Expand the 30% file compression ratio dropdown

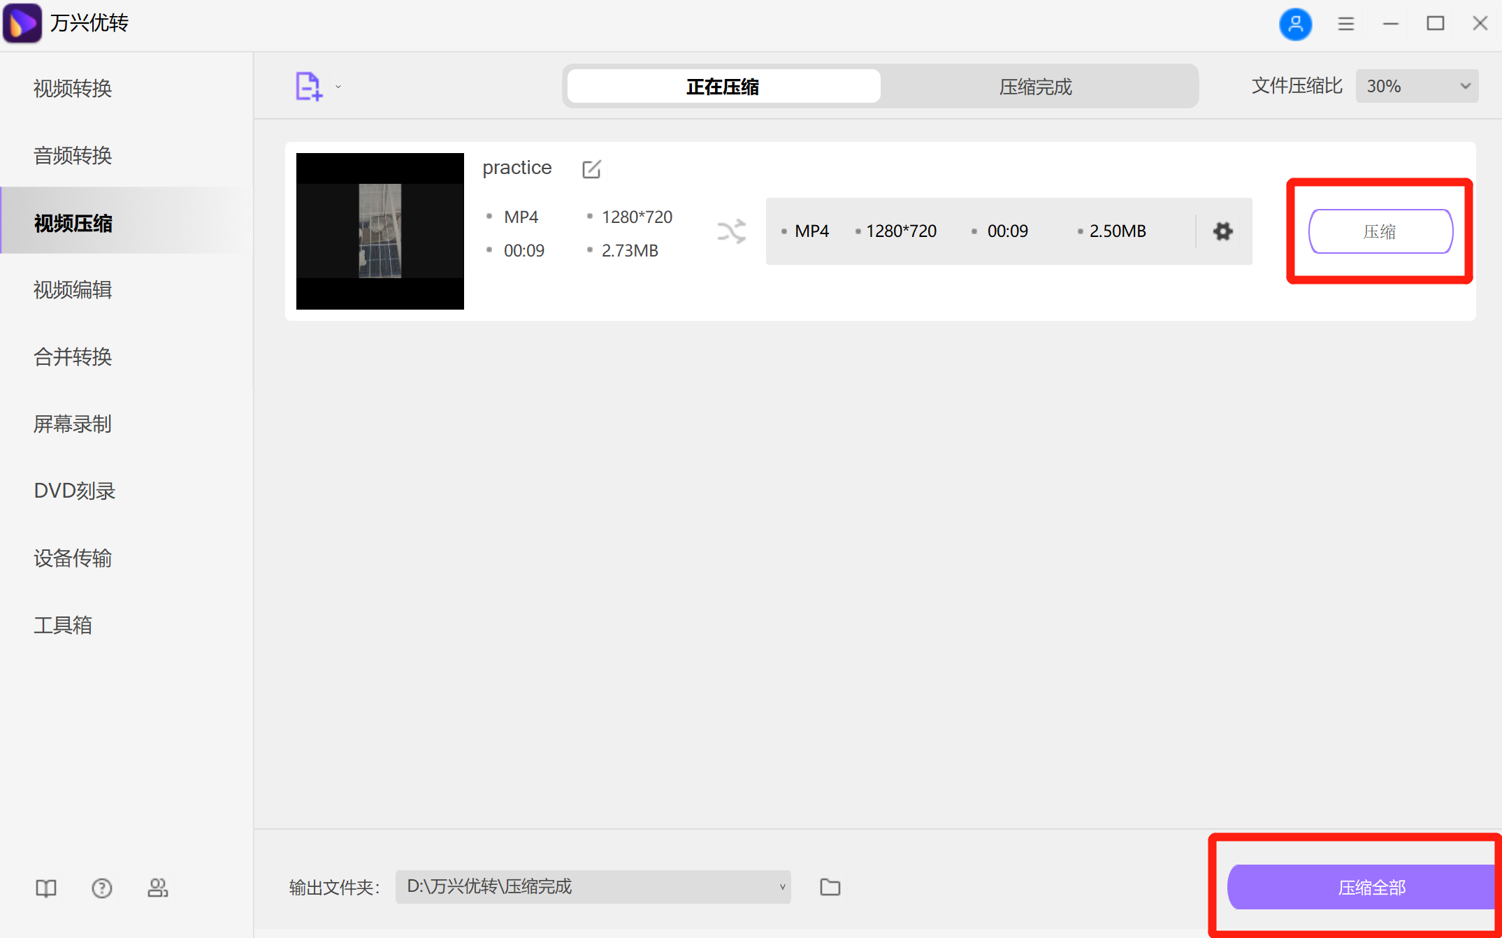1416,85
